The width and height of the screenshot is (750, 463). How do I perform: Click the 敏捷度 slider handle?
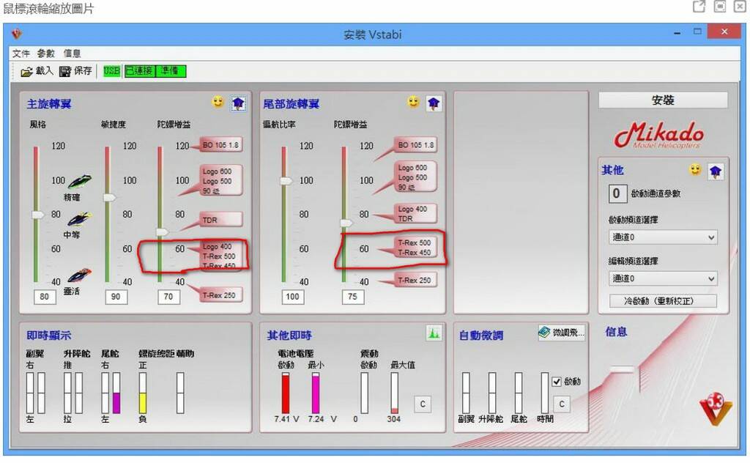pyautogui.click(x=110, y=198)
